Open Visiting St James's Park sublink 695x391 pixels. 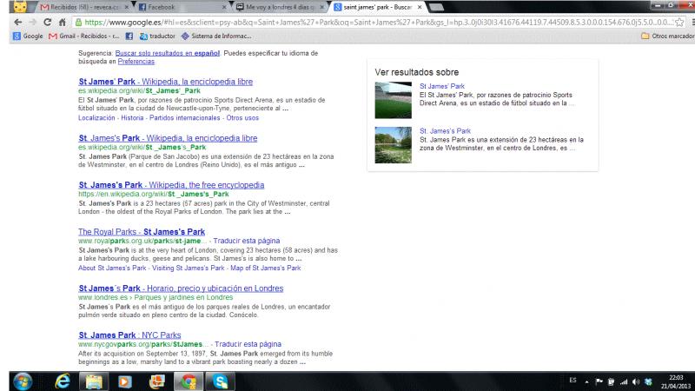click(x=189, y=268)
